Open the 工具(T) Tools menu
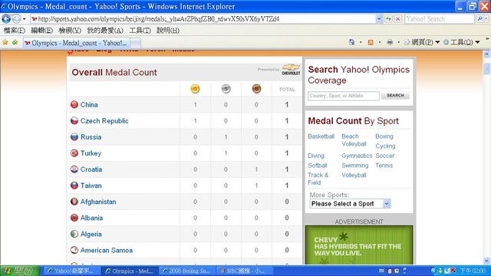Viewport: 491px width, 276px height. pos(140,31)
